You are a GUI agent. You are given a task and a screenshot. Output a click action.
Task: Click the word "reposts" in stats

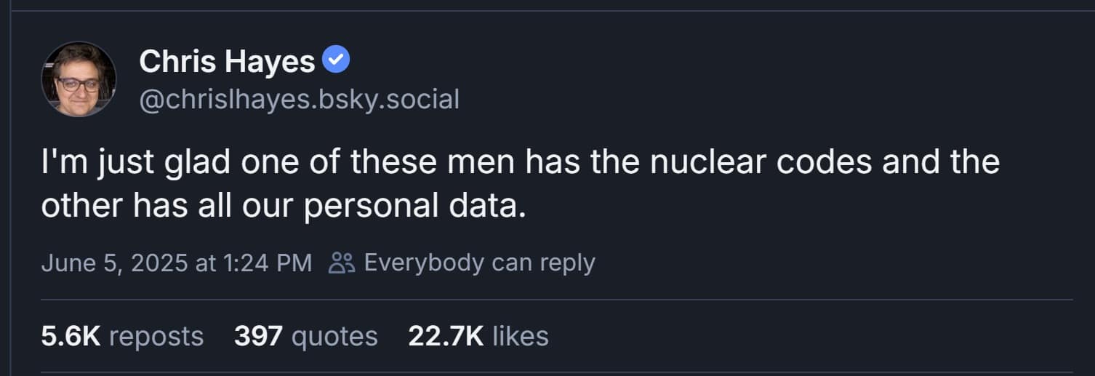pos(156,336)
